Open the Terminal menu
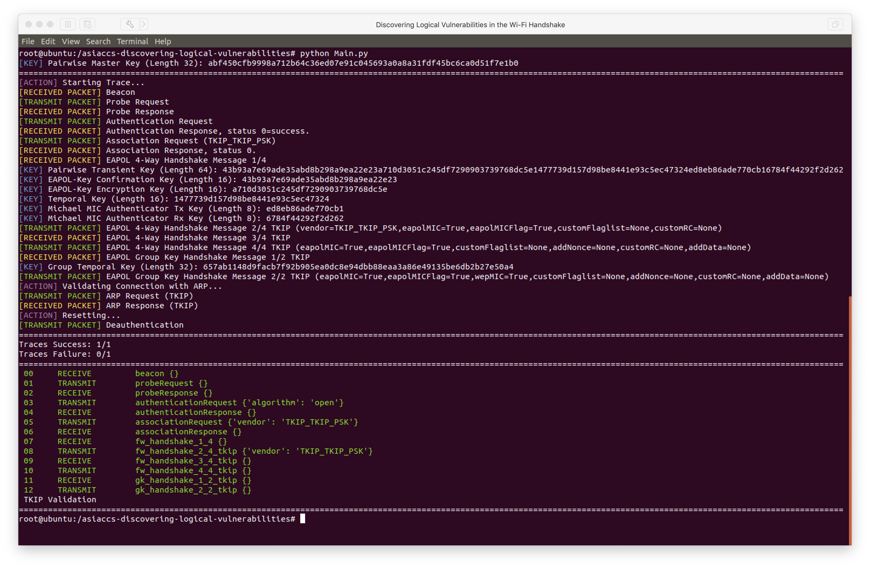Image resolution: width=870 pixels, height=568 pixels. [x=132, y=41]
